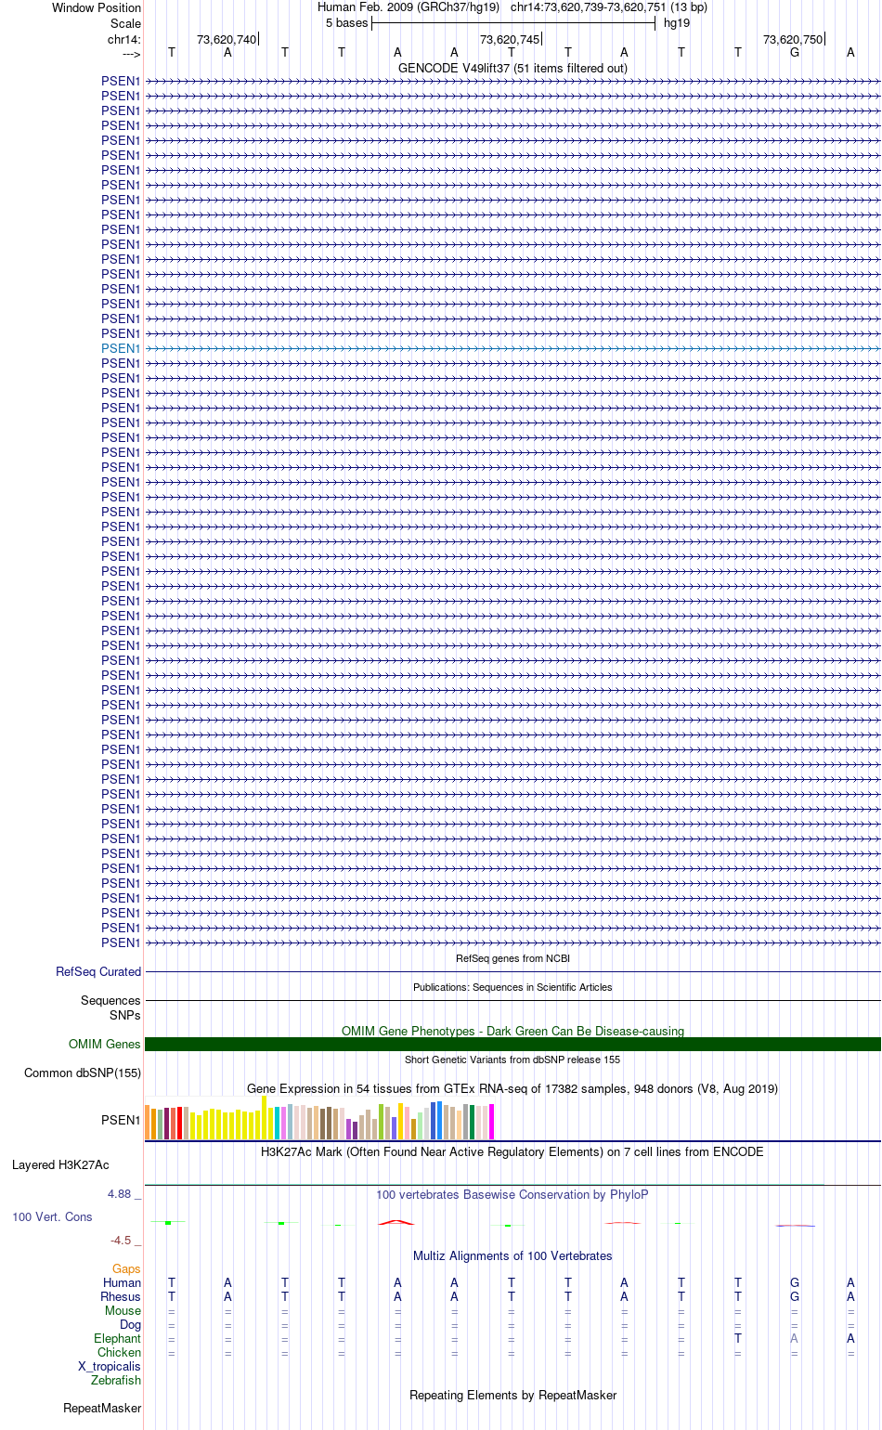This screenshot has height=1430, width=882.
Task: Click the tallest yellow GTEx expression bar
Action: 265,1117
